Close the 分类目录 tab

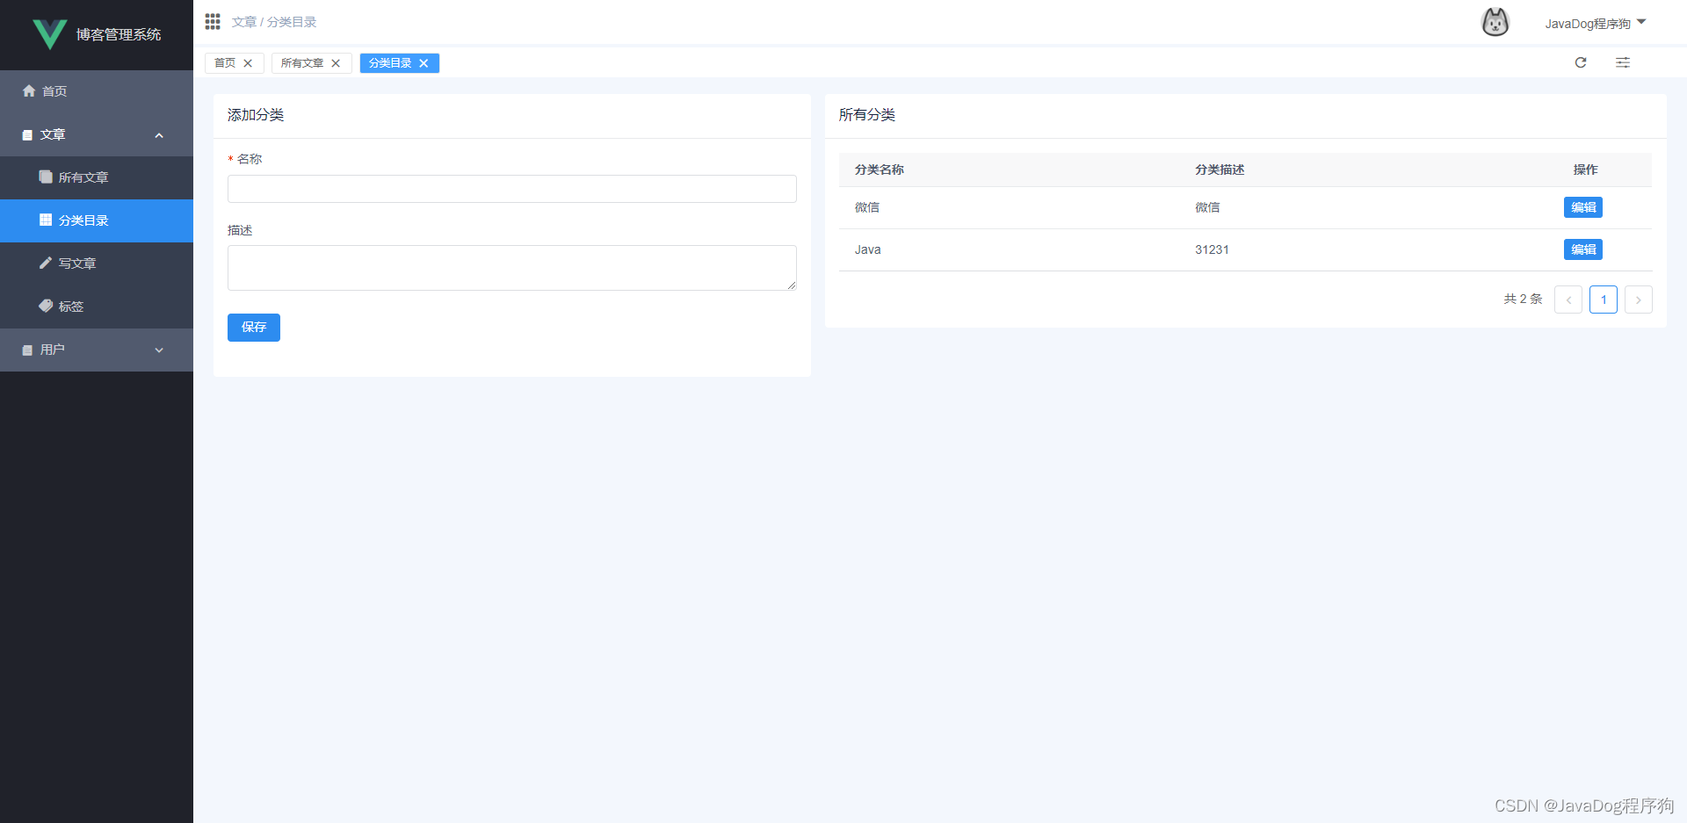coord(424,63)
